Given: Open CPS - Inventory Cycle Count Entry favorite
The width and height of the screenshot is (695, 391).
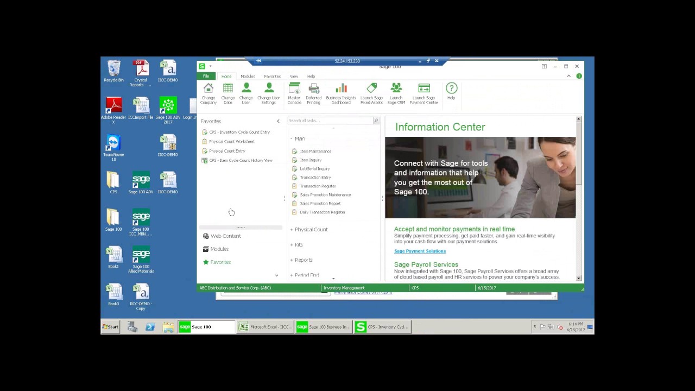Looking at the screenshot, I should point(235,132).
